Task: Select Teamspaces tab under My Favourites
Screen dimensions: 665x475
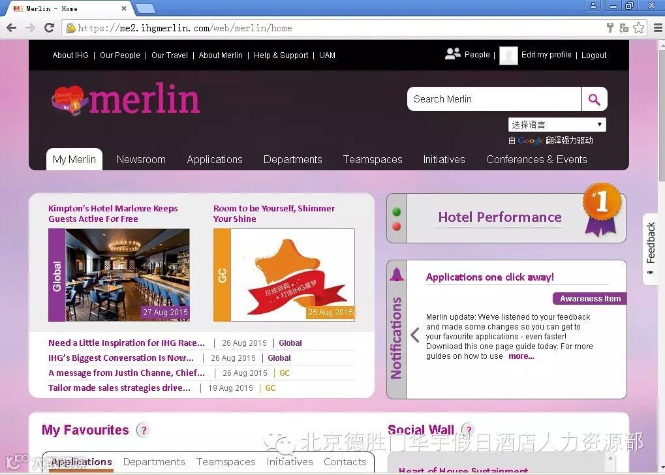Action: click(226, 462)
